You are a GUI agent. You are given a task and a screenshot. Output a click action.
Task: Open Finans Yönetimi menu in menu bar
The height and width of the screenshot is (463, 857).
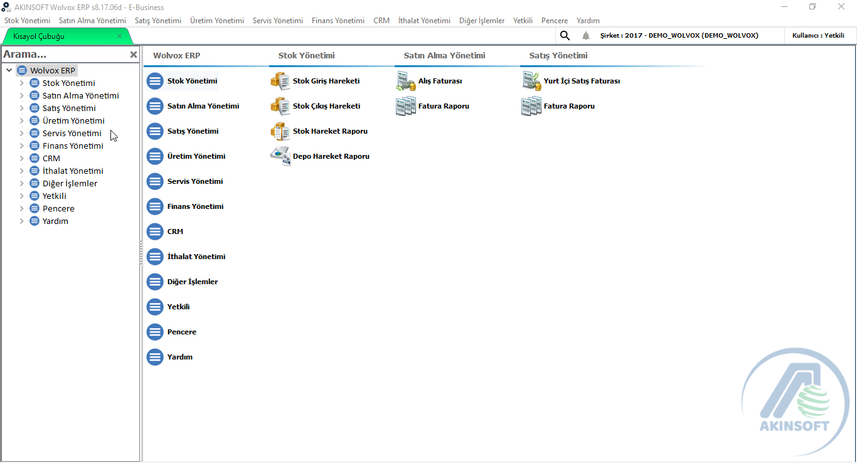pos(338,21)
